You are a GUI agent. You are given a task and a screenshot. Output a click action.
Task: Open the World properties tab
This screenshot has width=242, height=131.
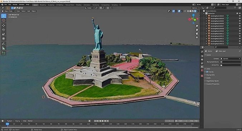point(202,71)
